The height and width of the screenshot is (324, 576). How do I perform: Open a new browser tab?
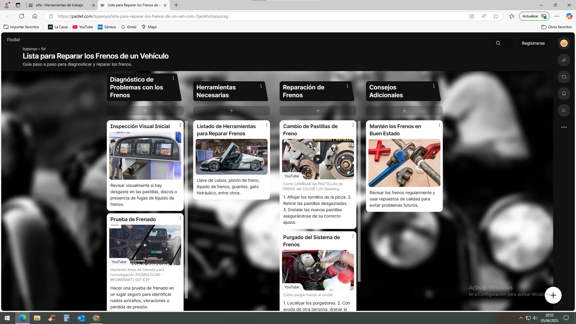click(x=176, y=5)
